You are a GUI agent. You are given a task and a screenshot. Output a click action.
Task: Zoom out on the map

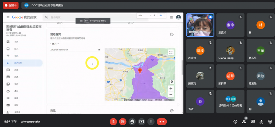(x=171, y=94)
